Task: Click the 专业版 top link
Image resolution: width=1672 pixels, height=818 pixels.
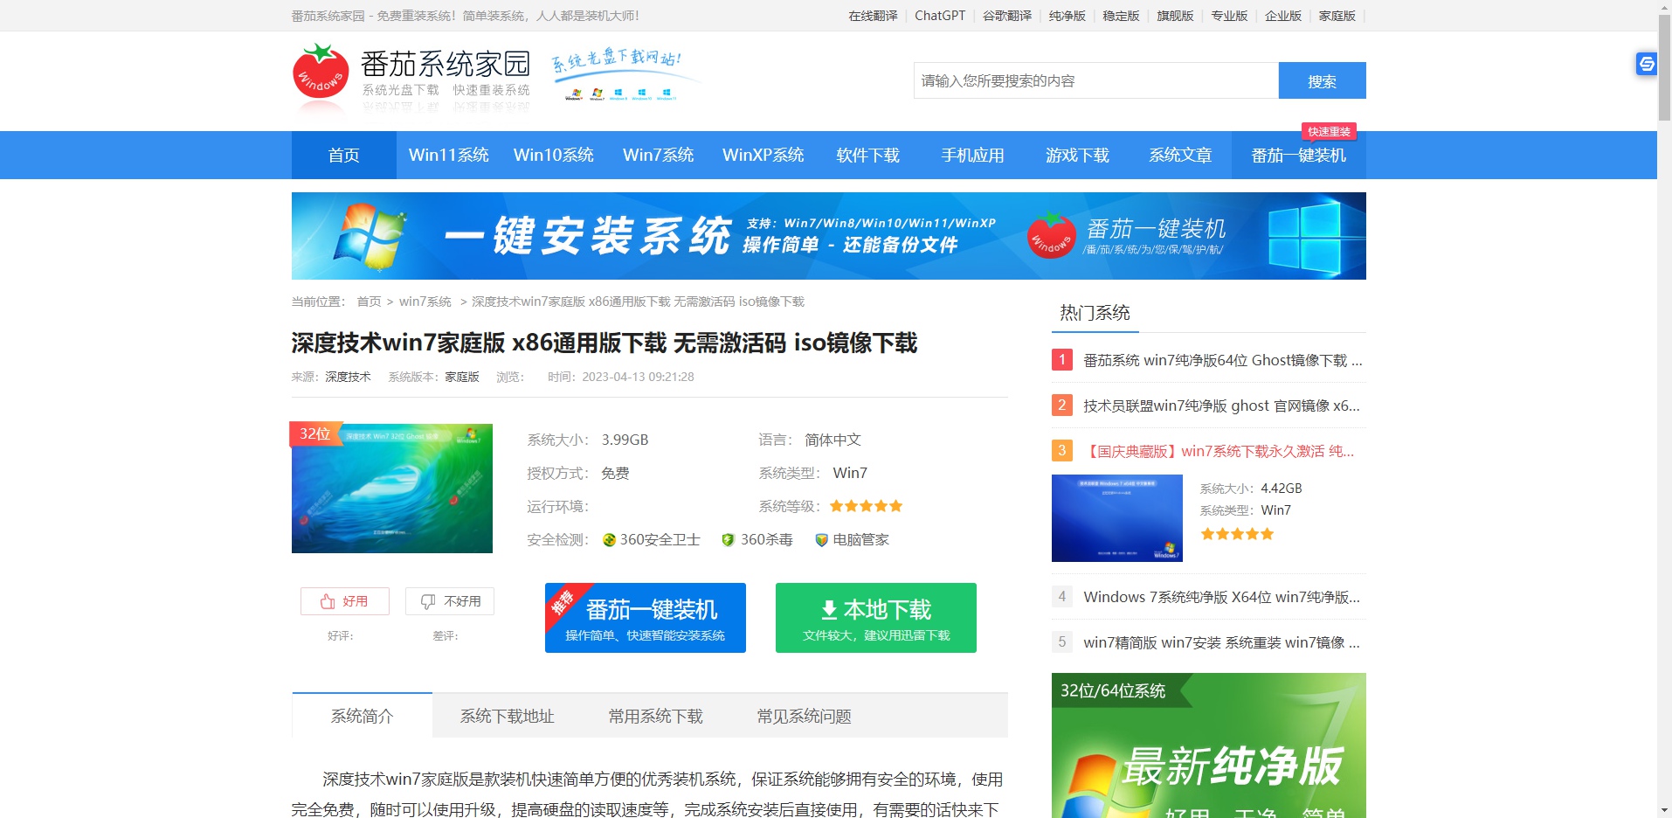Action: pos(1229,16)
